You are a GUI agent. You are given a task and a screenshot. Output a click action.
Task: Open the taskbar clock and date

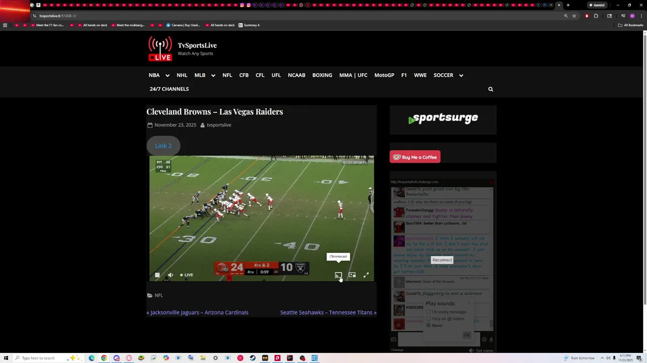(x=627, y=358)
